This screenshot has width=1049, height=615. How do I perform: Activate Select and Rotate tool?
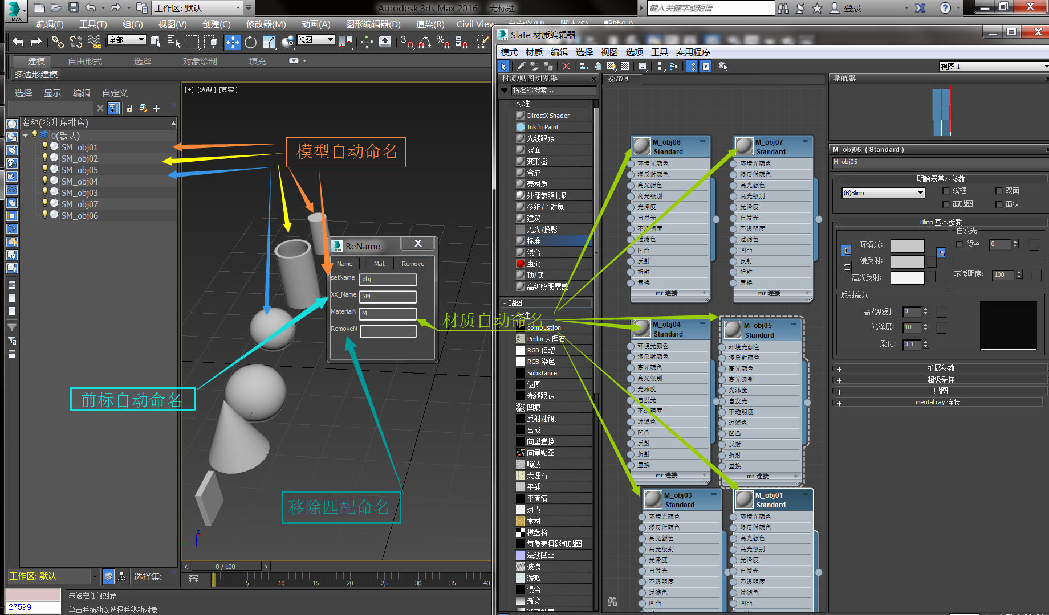pyautogui.click(x=251, y=42)
